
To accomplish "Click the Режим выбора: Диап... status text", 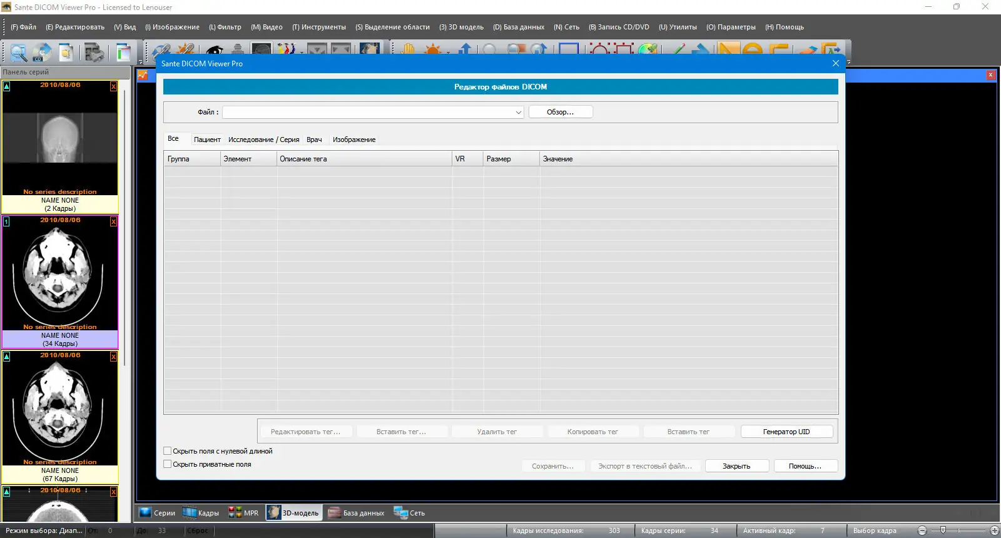I will (44, 530).
